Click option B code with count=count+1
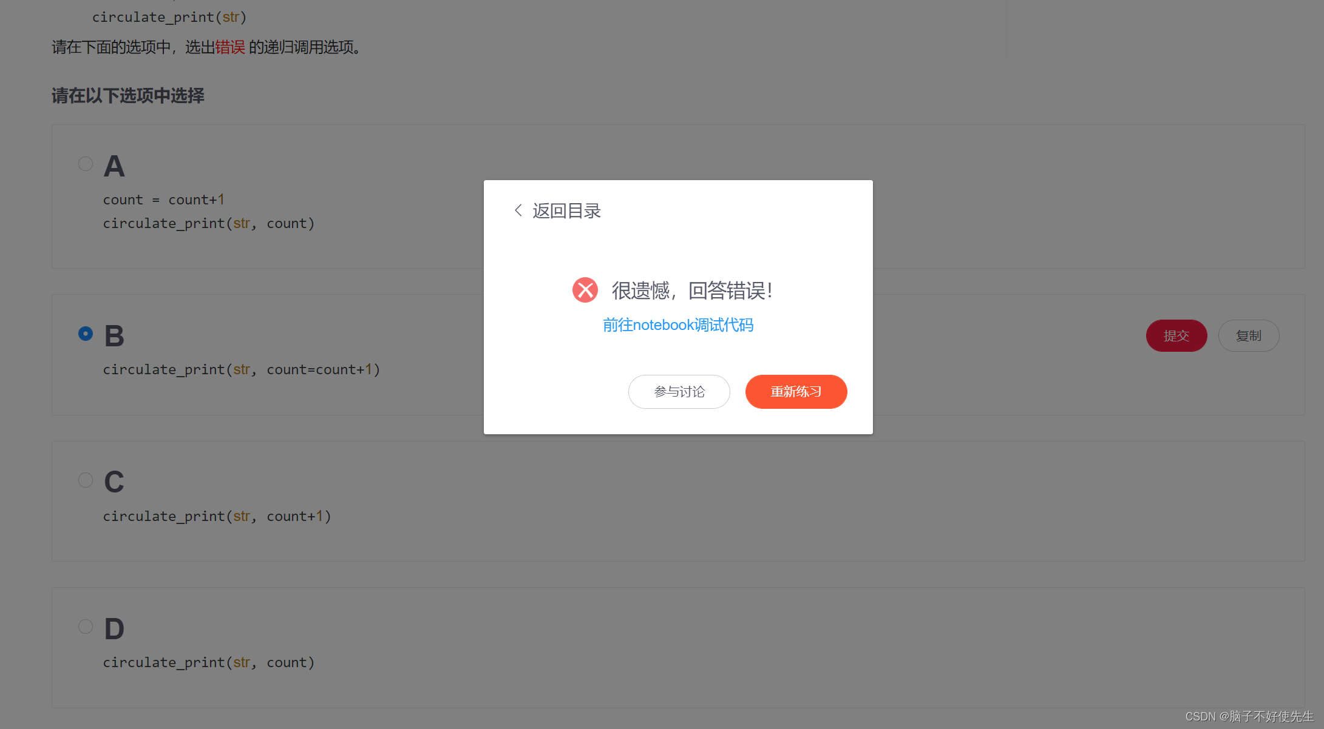This screenshot has width=1324, height=729. point(241,369)
